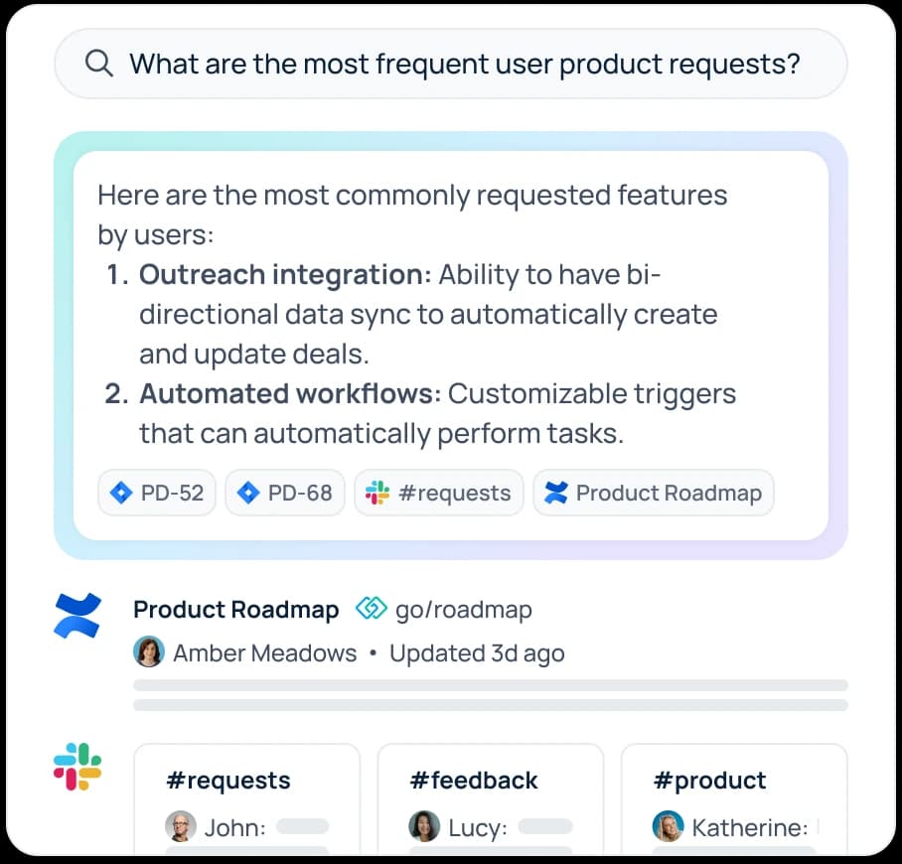Open the #product channel card
The image size is (902, 864).
point(734,799)
